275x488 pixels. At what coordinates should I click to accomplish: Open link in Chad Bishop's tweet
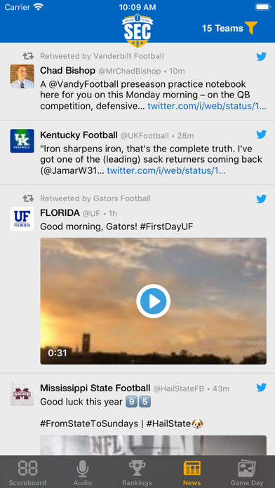click(x=207, y=106)
